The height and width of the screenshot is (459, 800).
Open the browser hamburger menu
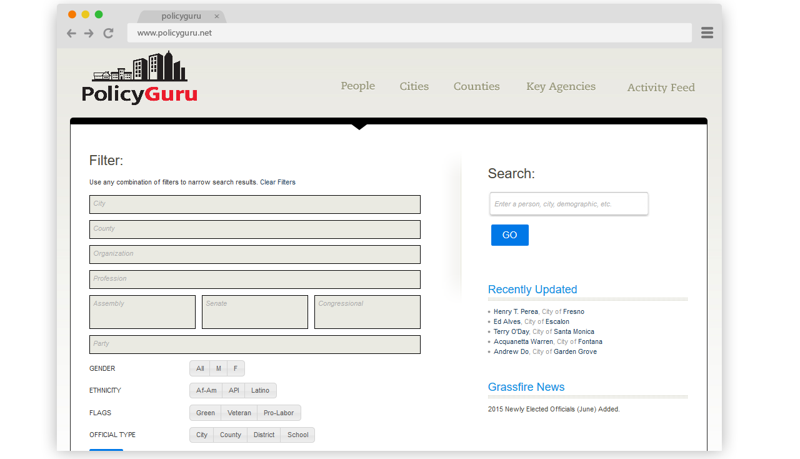[x=707, y=33]
